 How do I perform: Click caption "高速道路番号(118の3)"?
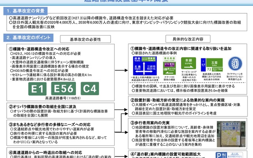tap(63, 98)
